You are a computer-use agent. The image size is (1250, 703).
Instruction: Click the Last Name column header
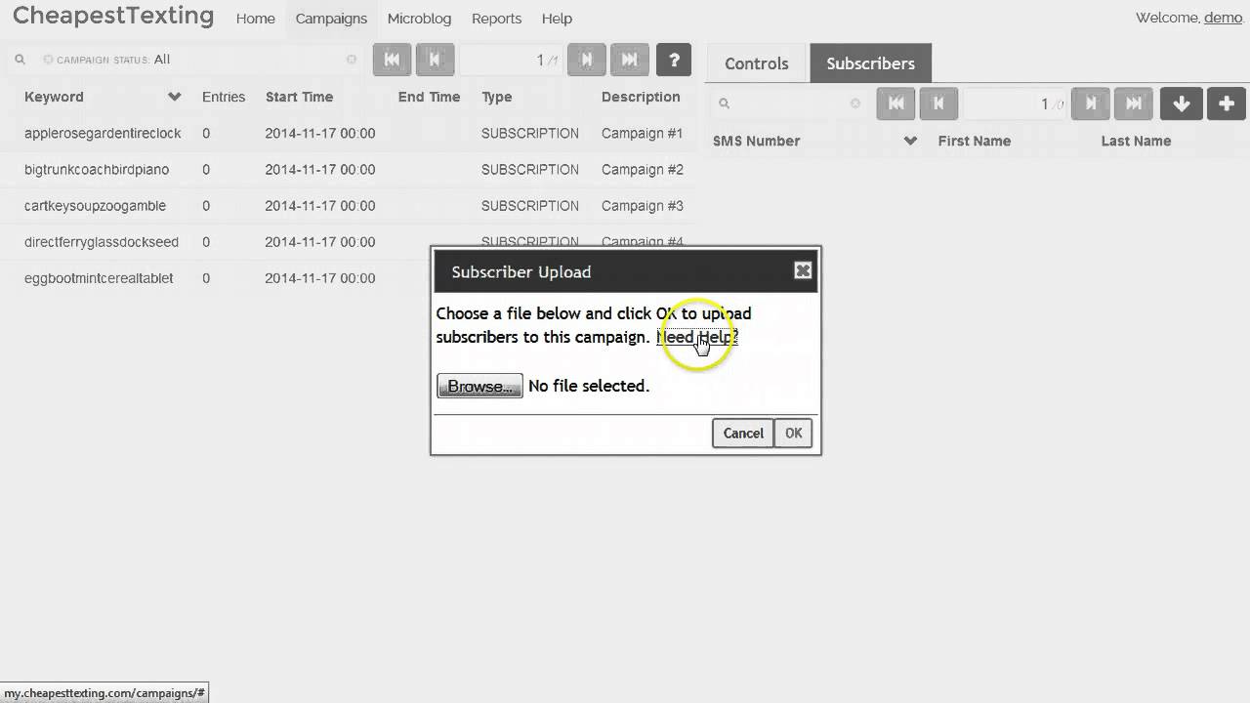pos(1136,141)
